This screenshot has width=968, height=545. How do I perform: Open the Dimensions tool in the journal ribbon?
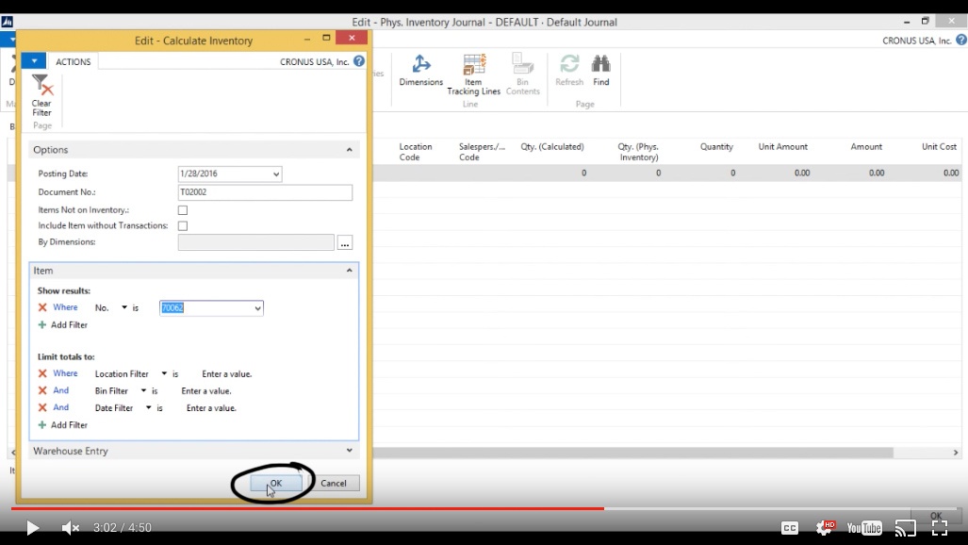coord(421,70)
